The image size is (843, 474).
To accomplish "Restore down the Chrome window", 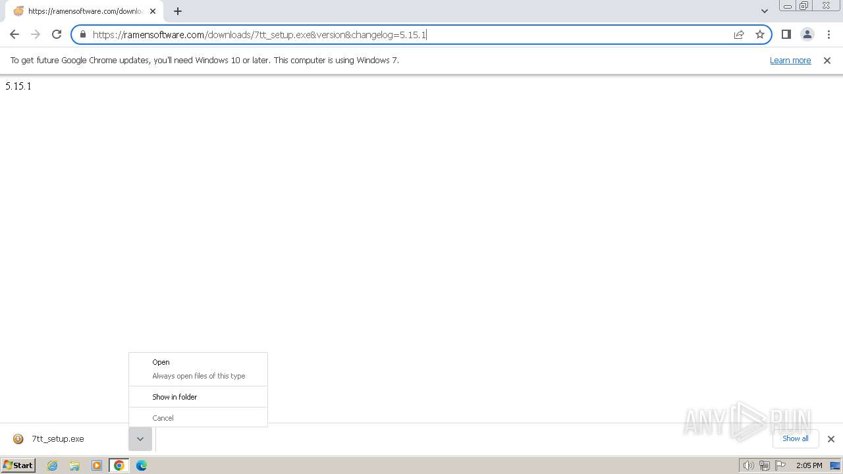I will tap(804, 6).
